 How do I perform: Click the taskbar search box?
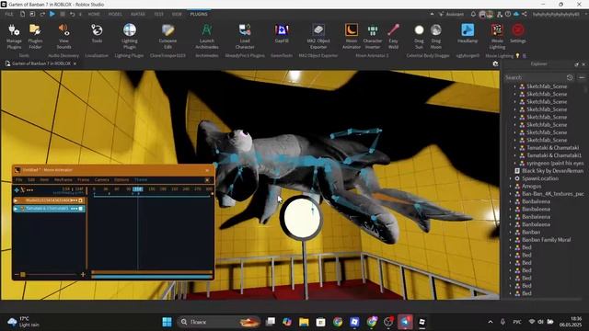[219, 322]
